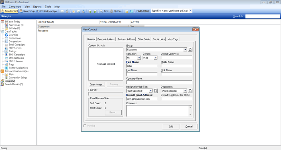Viewport: 281px width, 150px height.
Task: Open the Help menu
Action: click(57, 7)
